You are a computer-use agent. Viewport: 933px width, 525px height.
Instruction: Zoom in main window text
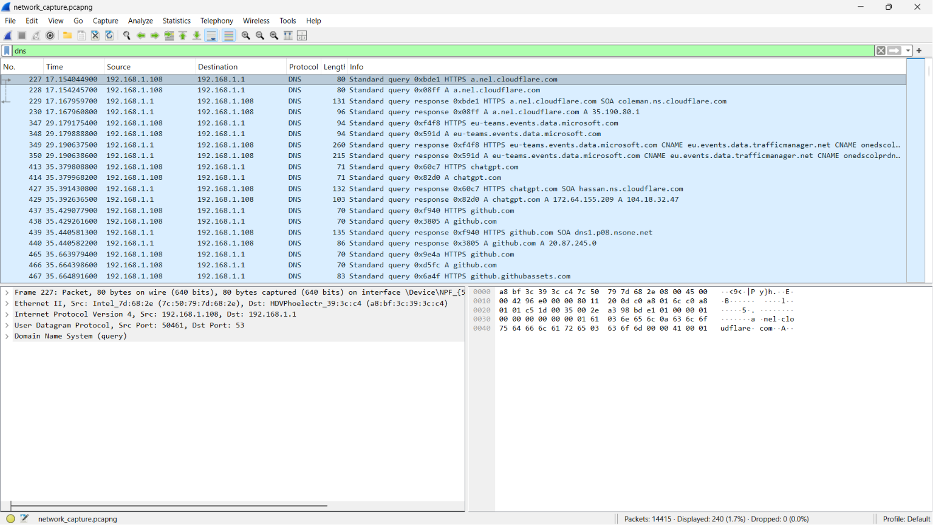tap(246, 35)
